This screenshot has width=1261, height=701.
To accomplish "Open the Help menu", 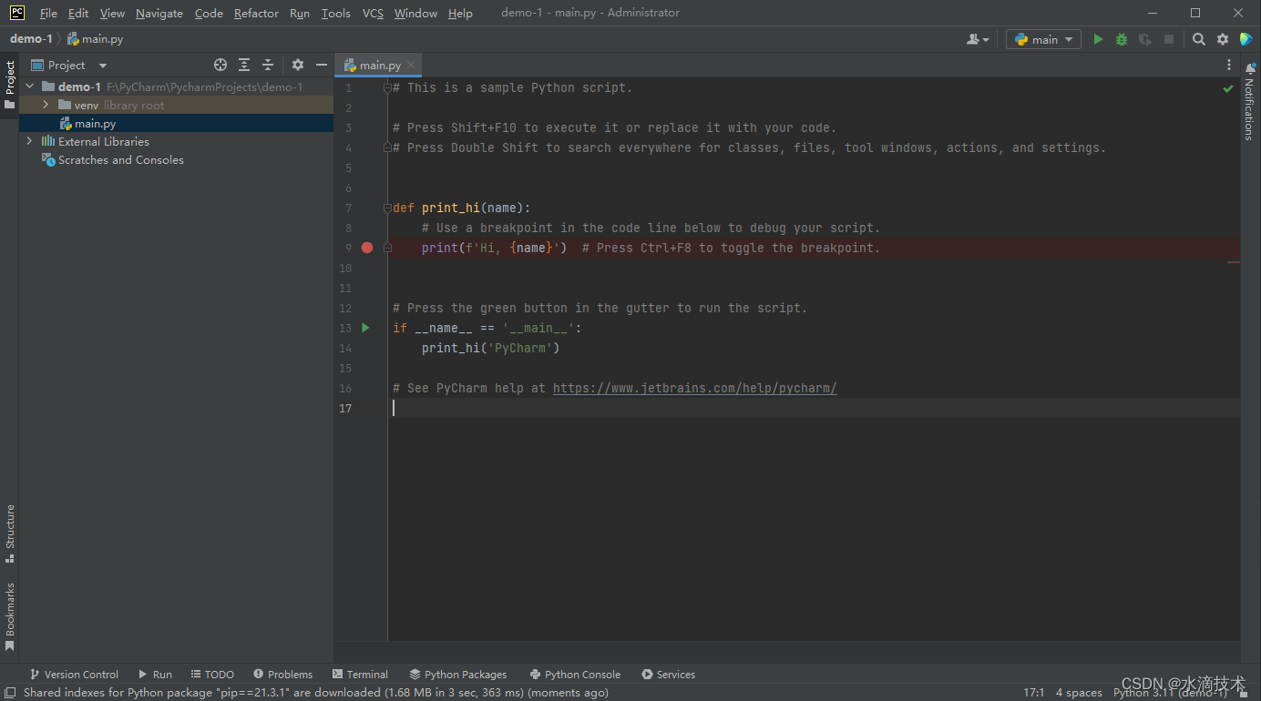I will pyautogui.click(x=460, y=13).
